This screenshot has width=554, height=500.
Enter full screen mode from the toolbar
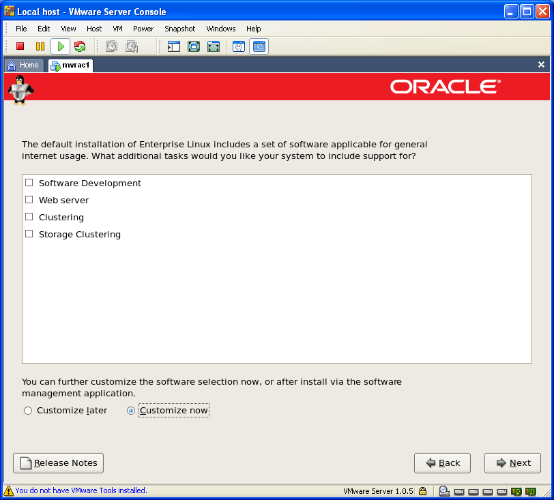click(x=194, y=46)
